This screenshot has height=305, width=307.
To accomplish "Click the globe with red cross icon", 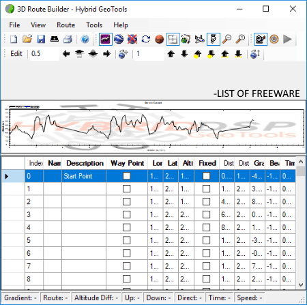I will [132, 39].
